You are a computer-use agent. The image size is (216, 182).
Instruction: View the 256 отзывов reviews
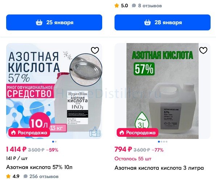point(41,176)
